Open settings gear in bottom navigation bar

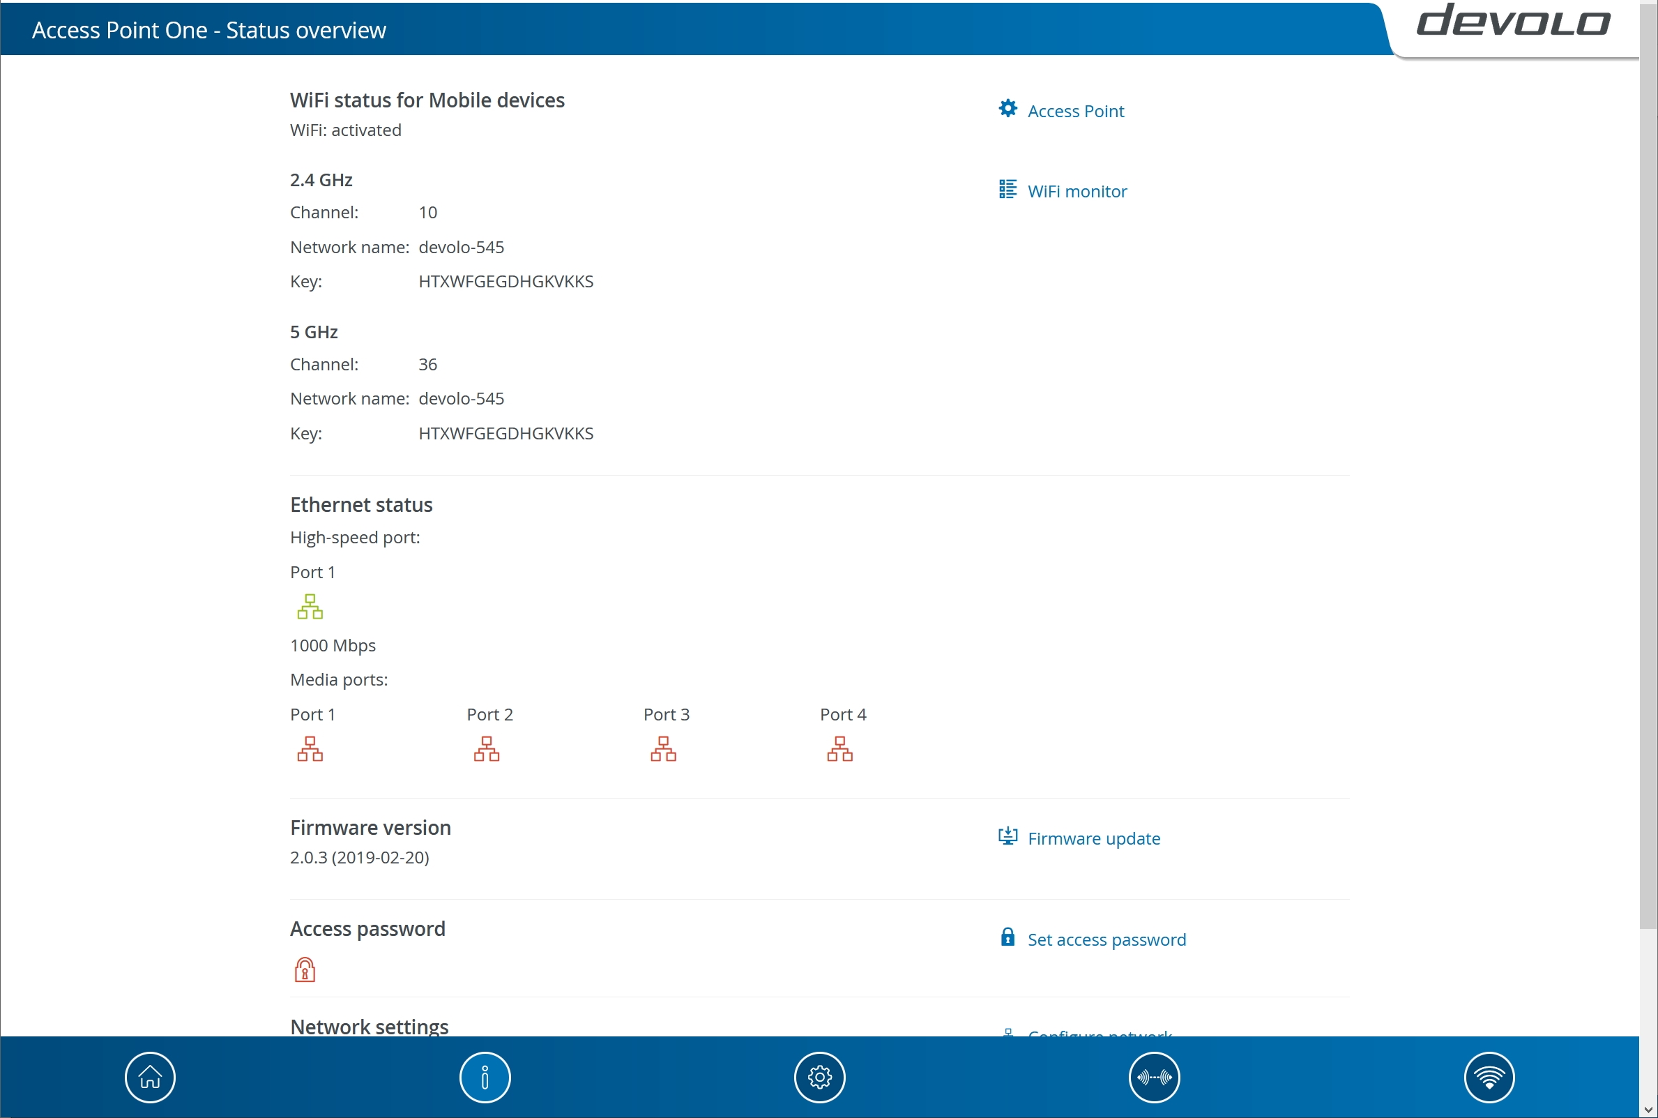tap(820, 1077)
